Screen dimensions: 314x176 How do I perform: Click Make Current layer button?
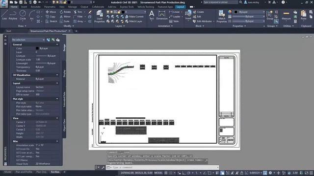tap(134, 17)
